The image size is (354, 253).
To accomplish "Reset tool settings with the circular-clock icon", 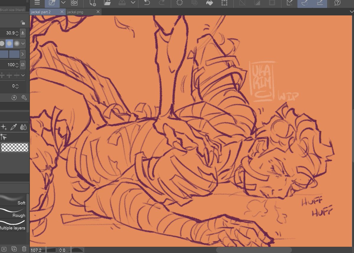I will pos(14,98).
